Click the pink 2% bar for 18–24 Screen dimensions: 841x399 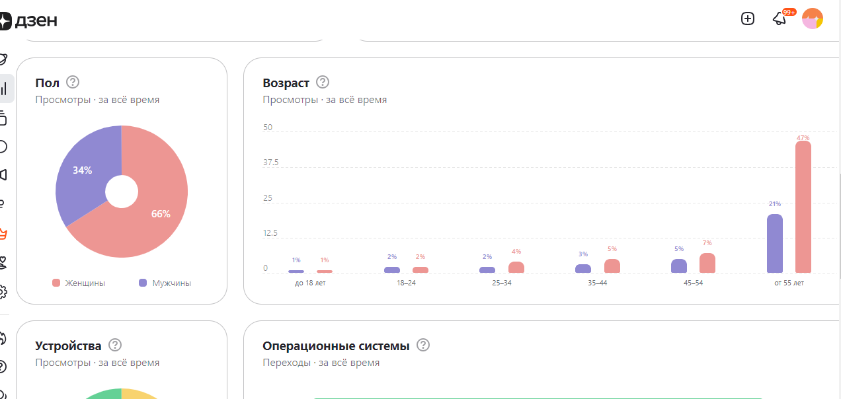pos(421,270)
